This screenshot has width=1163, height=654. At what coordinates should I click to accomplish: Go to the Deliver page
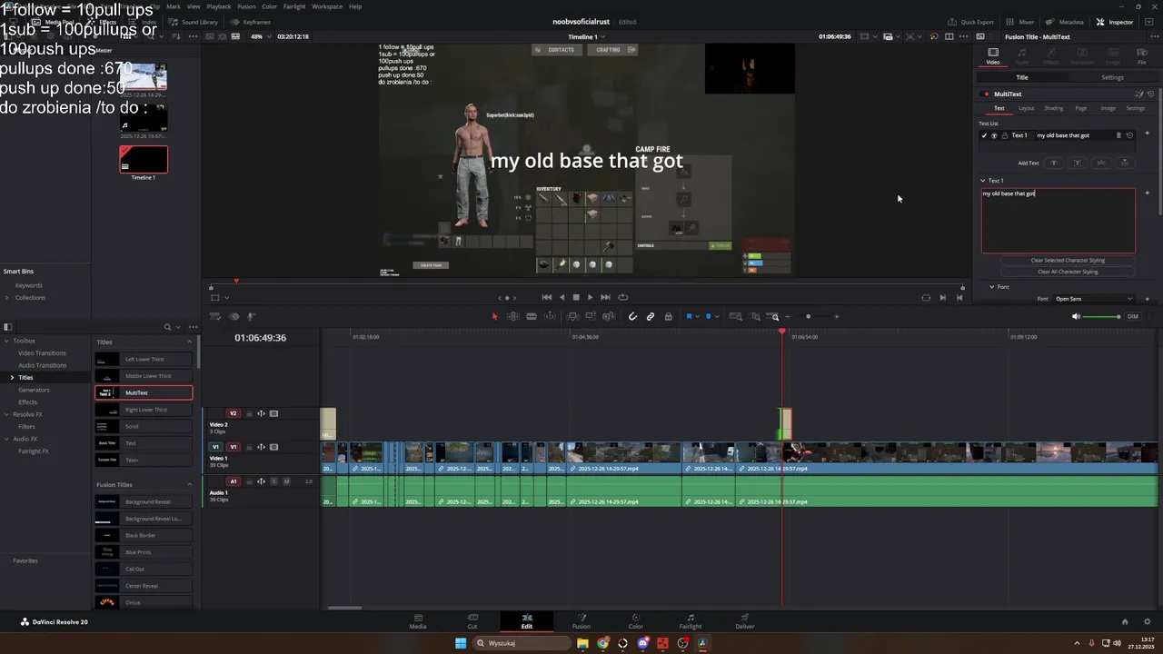(744, 621)
